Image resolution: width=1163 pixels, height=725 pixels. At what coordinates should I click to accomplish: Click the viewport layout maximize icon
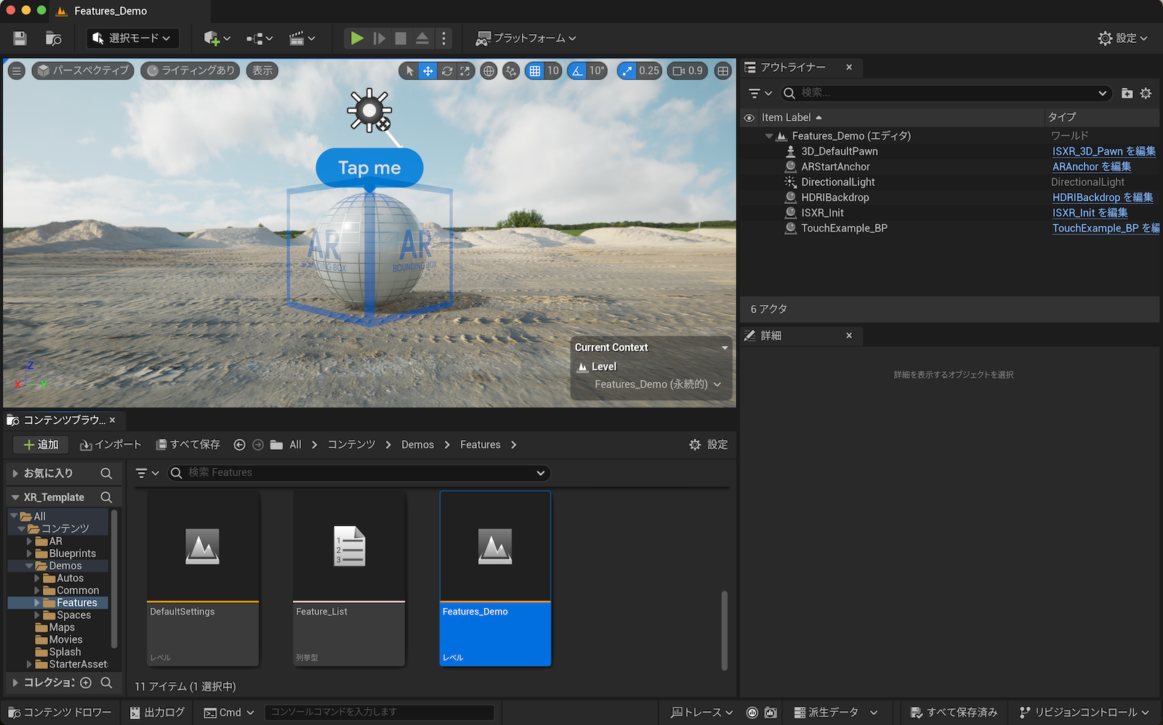723,70
